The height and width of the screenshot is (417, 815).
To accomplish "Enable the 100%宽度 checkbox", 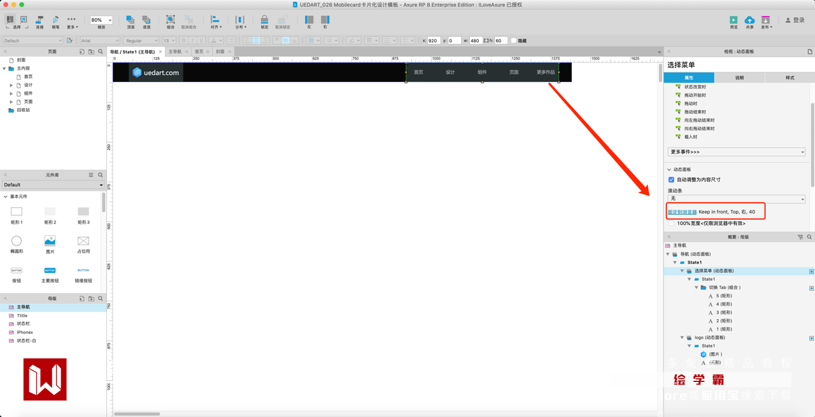I will click(671, 223).
